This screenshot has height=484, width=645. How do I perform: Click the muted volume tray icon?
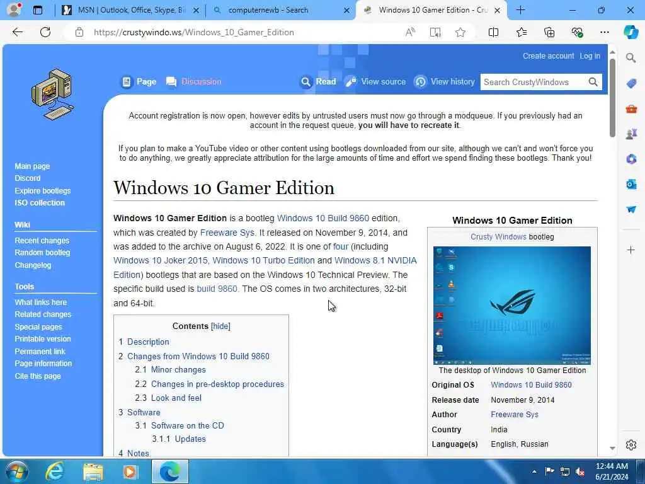click(580, 472)
